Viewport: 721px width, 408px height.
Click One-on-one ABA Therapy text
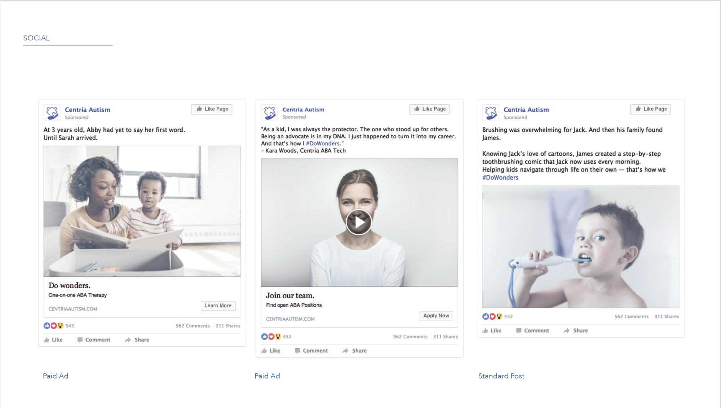(x=78, y=295)
